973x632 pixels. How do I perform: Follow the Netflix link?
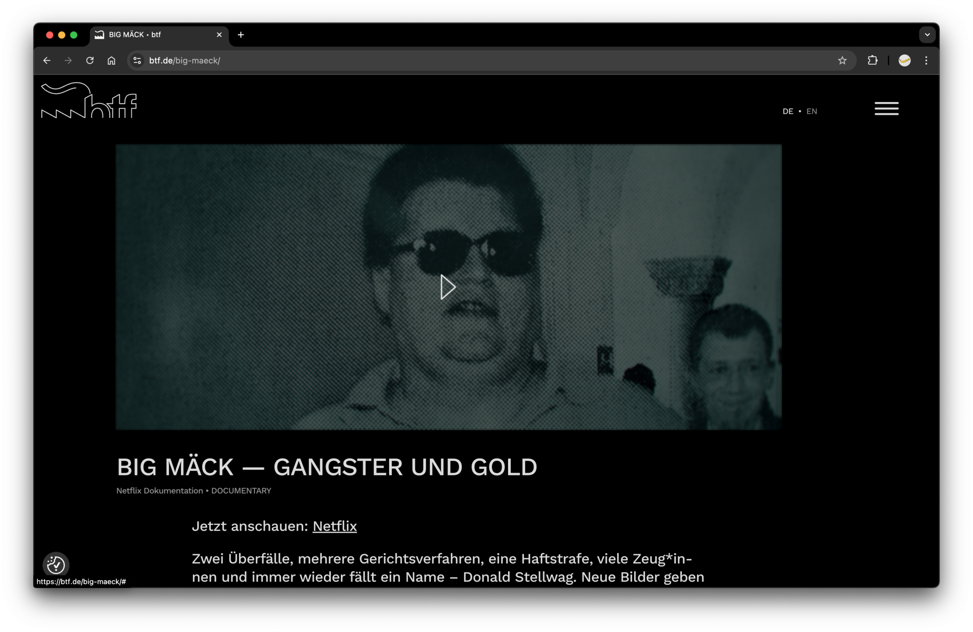pos(334,526)
